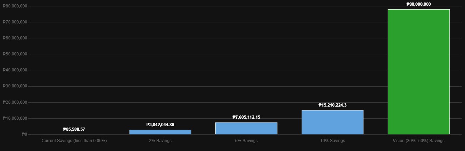Click the ₱85,588.57 value label

click(74, 129)
